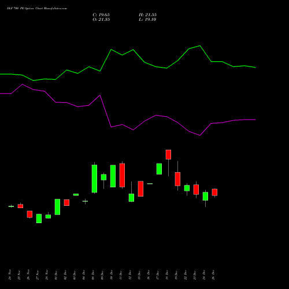Click the low value 'L: 19.10'
This screenshot has height=289, width=289.
(147, 20)
